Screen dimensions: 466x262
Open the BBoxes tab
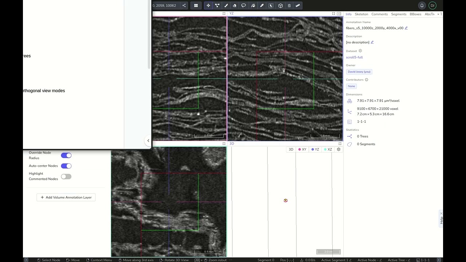pyautogui.click(x=415, y=14)
